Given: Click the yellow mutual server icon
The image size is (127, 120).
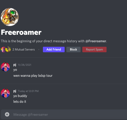Looking at the screenshot, I should [8, 49].
